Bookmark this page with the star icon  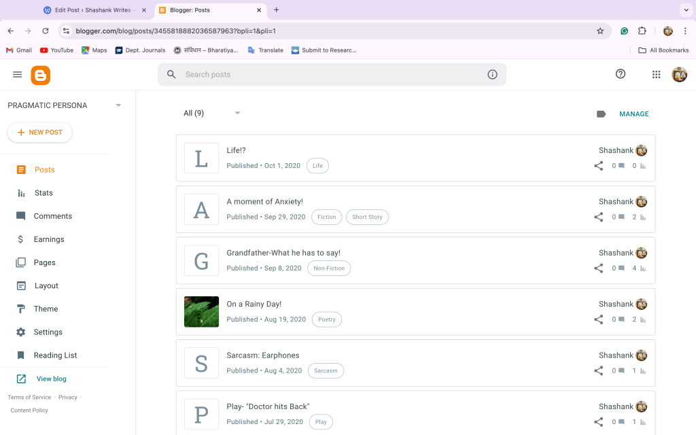pyautogui.click(x=600, y=31)
